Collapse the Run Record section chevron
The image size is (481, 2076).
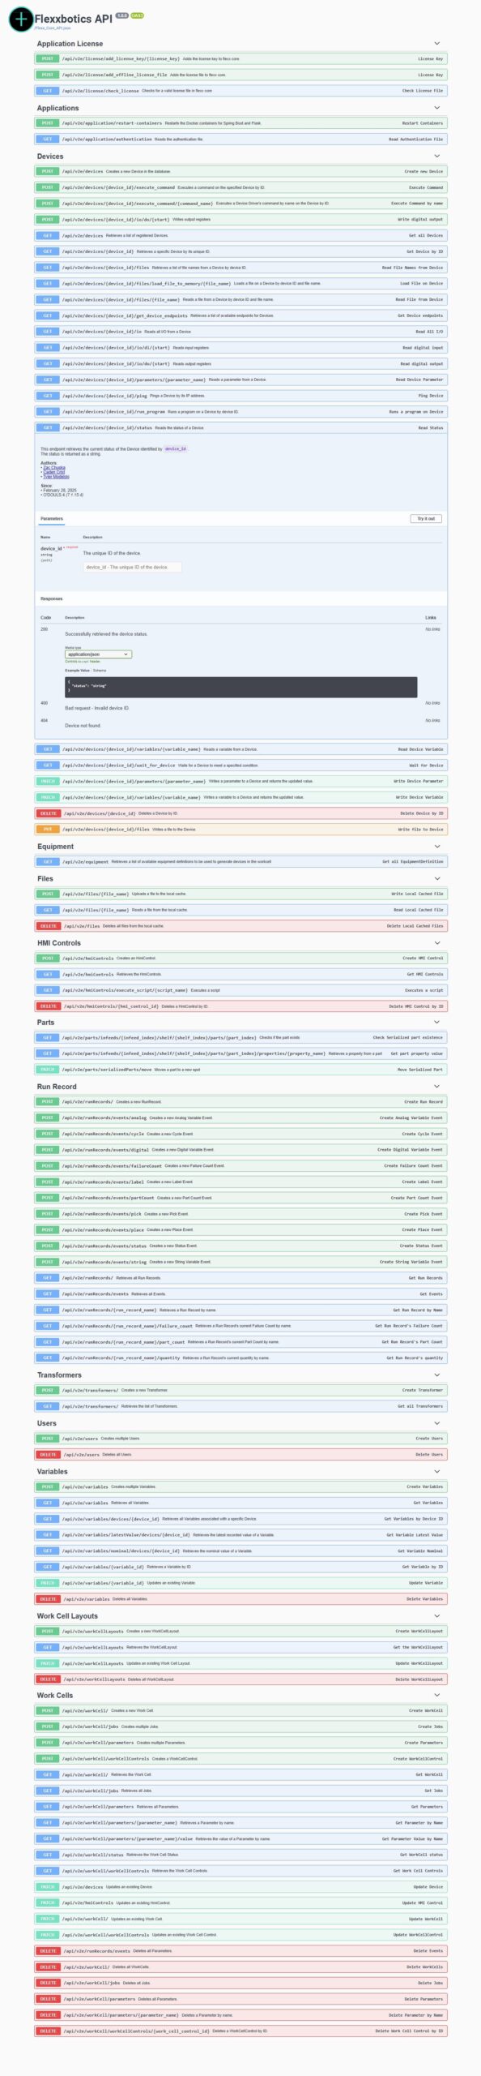437,1086
